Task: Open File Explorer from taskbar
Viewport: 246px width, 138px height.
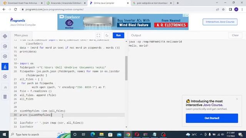Action: pos(101,135)
